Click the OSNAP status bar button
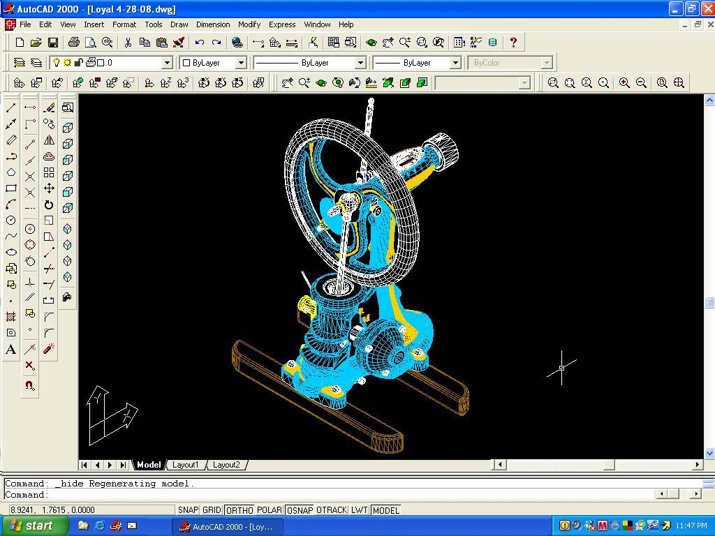Screen dimensions: 715x536 point(300,510)
